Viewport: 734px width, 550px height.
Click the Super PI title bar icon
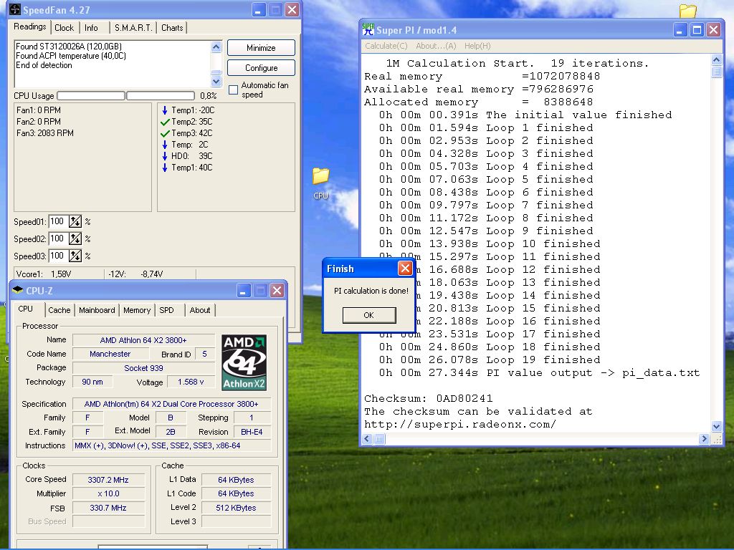[x=368, y=30]
